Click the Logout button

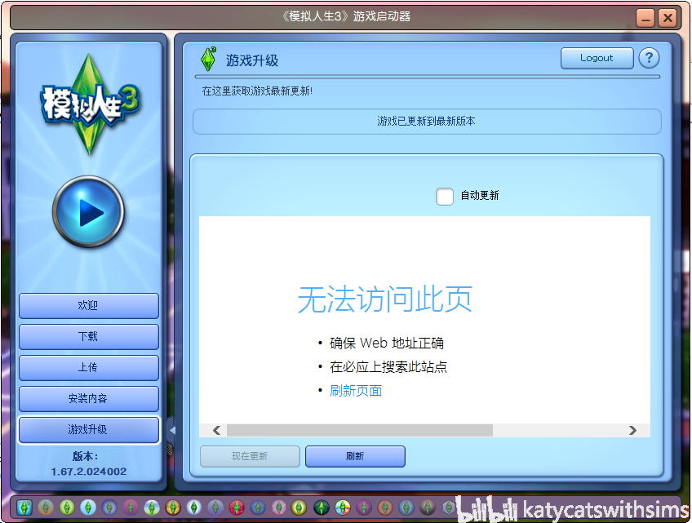click(x=597, y=58)
